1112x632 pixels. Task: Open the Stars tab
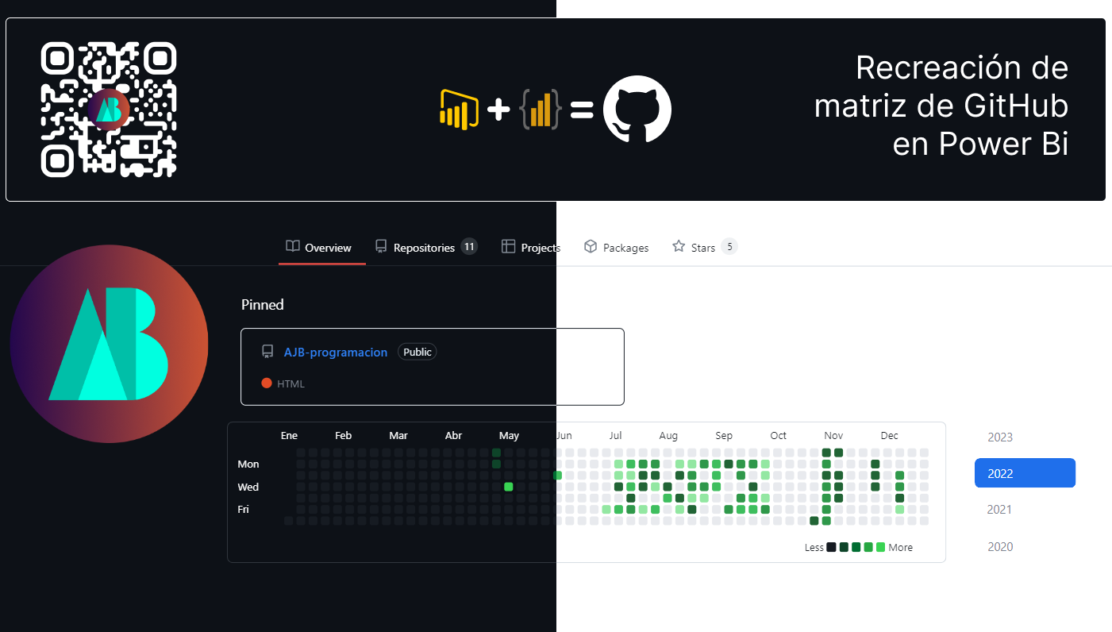703,248
